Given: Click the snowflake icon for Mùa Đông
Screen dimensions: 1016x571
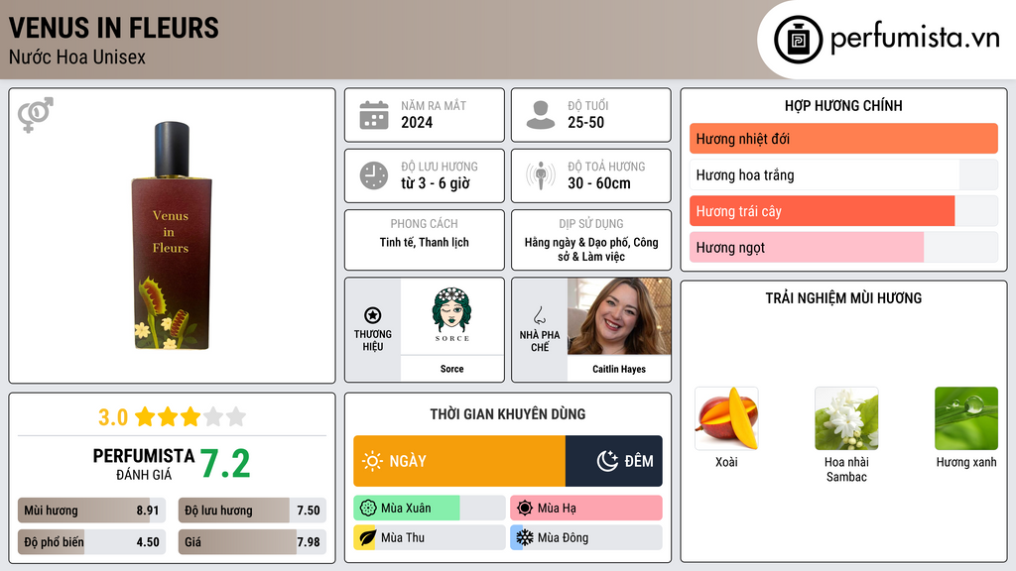Looking at the screenshot, I should pos(524,538).
